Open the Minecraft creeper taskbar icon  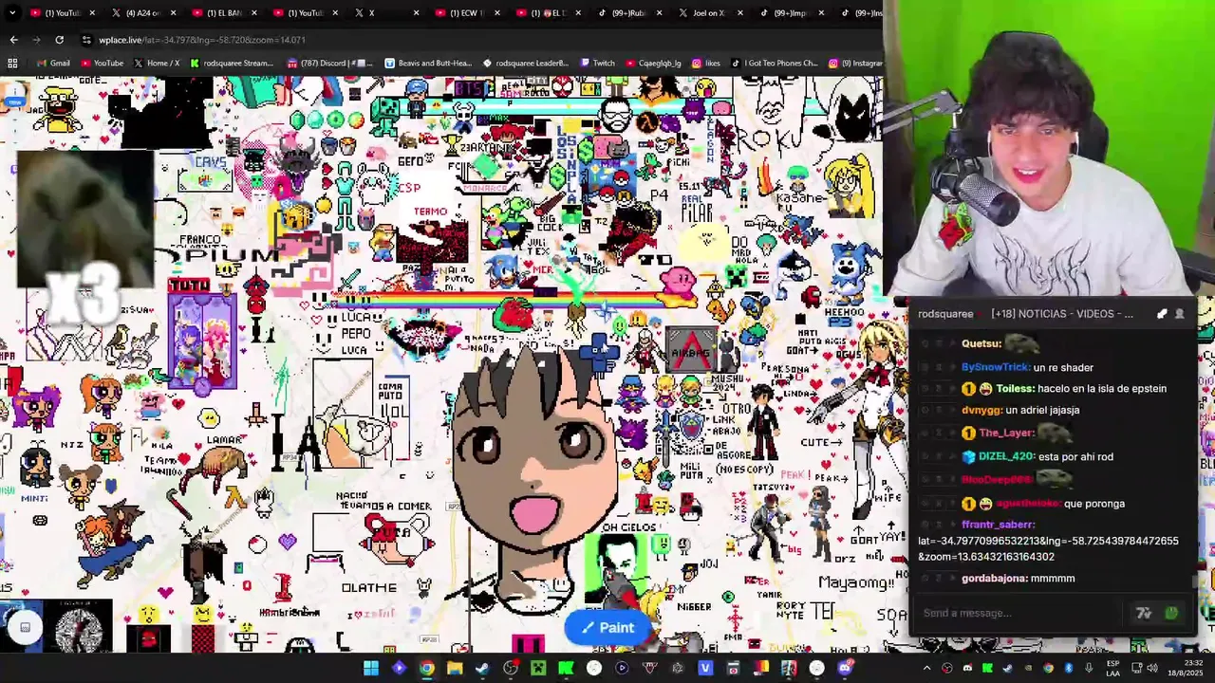538,669
